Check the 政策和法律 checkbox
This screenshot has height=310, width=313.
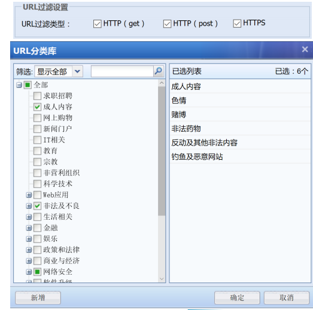(37, 250)
